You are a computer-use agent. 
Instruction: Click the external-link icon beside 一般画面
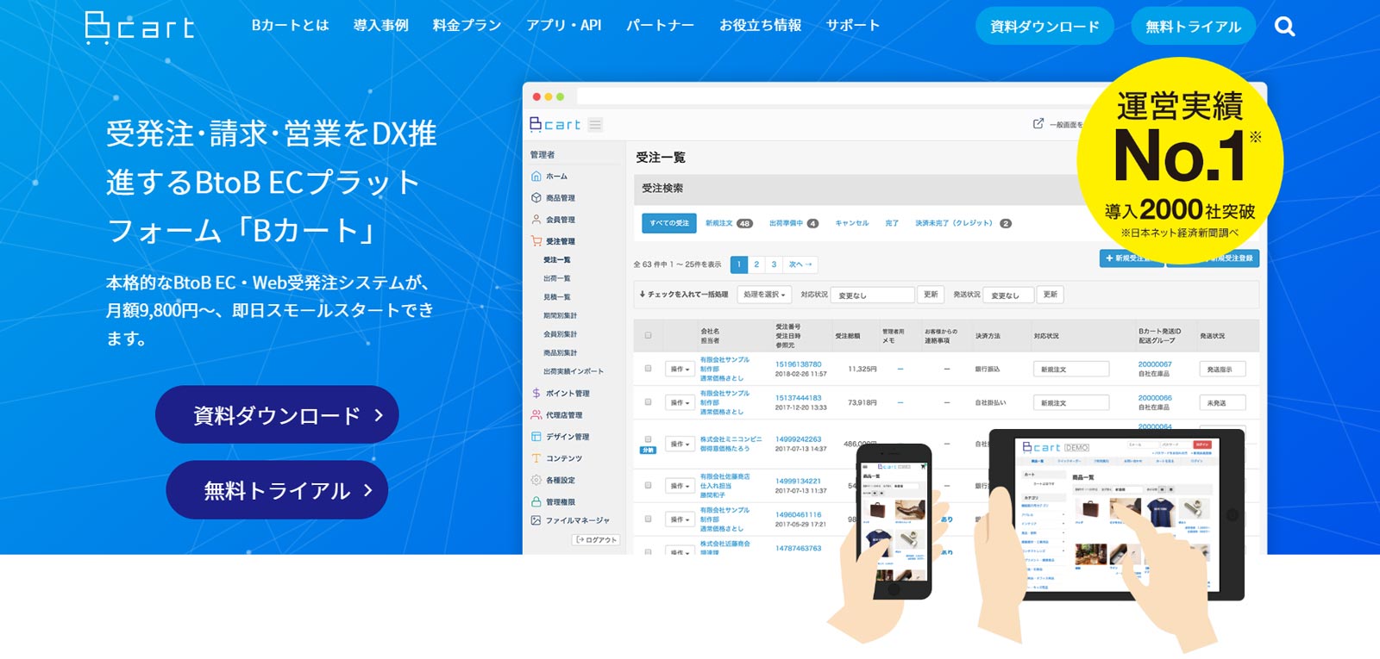point(1038,124)
